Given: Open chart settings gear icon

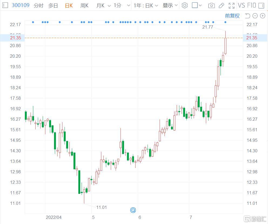Looking at the screenshot, I should click(185, 5).
